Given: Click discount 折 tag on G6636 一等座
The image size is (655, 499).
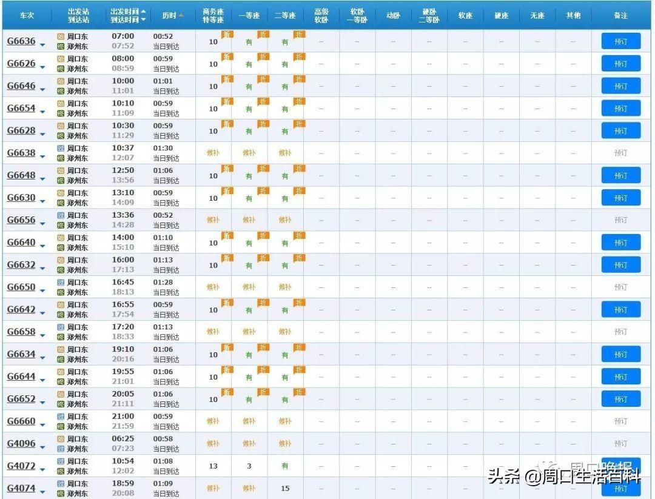Looking at the screenshot, I should click(x=263, y=35).
